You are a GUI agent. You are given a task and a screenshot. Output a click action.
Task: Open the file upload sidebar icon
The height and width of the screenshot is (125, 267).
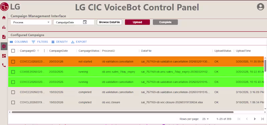point(4,37)
